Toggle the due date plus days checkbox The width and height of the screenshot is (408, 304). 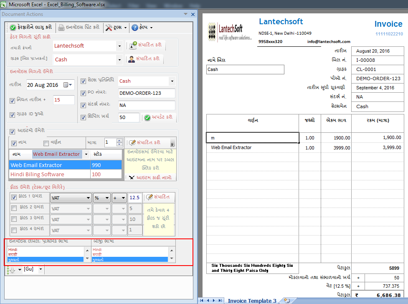(x=12, y=101)
